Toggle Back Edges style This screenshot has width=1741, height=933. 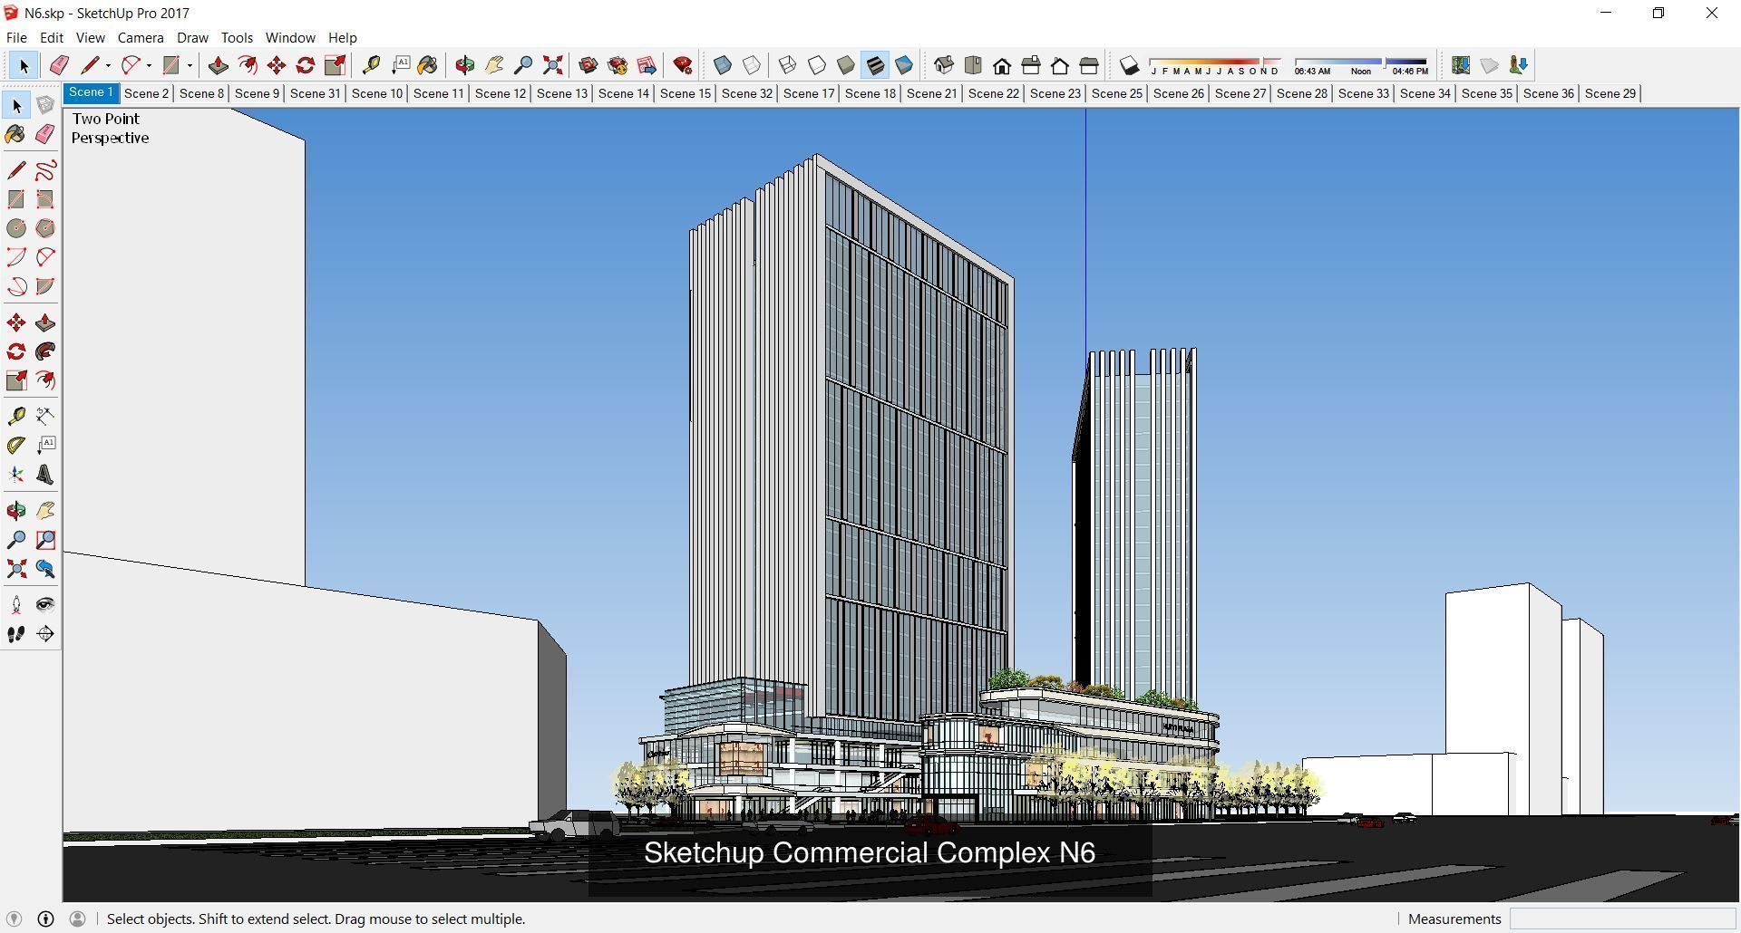(x=752, y=65)
